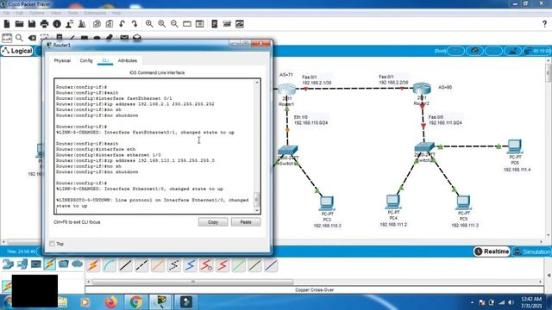The width and height of the screenshot is (552, 310).
Task: Open custom devices dialog icon
Action: [199, 24]
